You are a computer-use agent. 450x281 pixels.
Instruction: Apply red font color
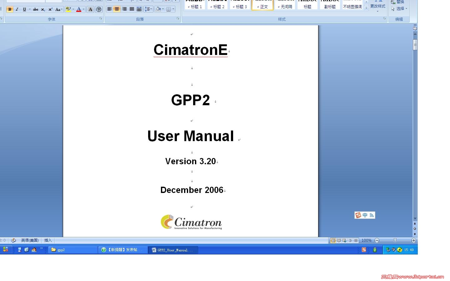79,9
